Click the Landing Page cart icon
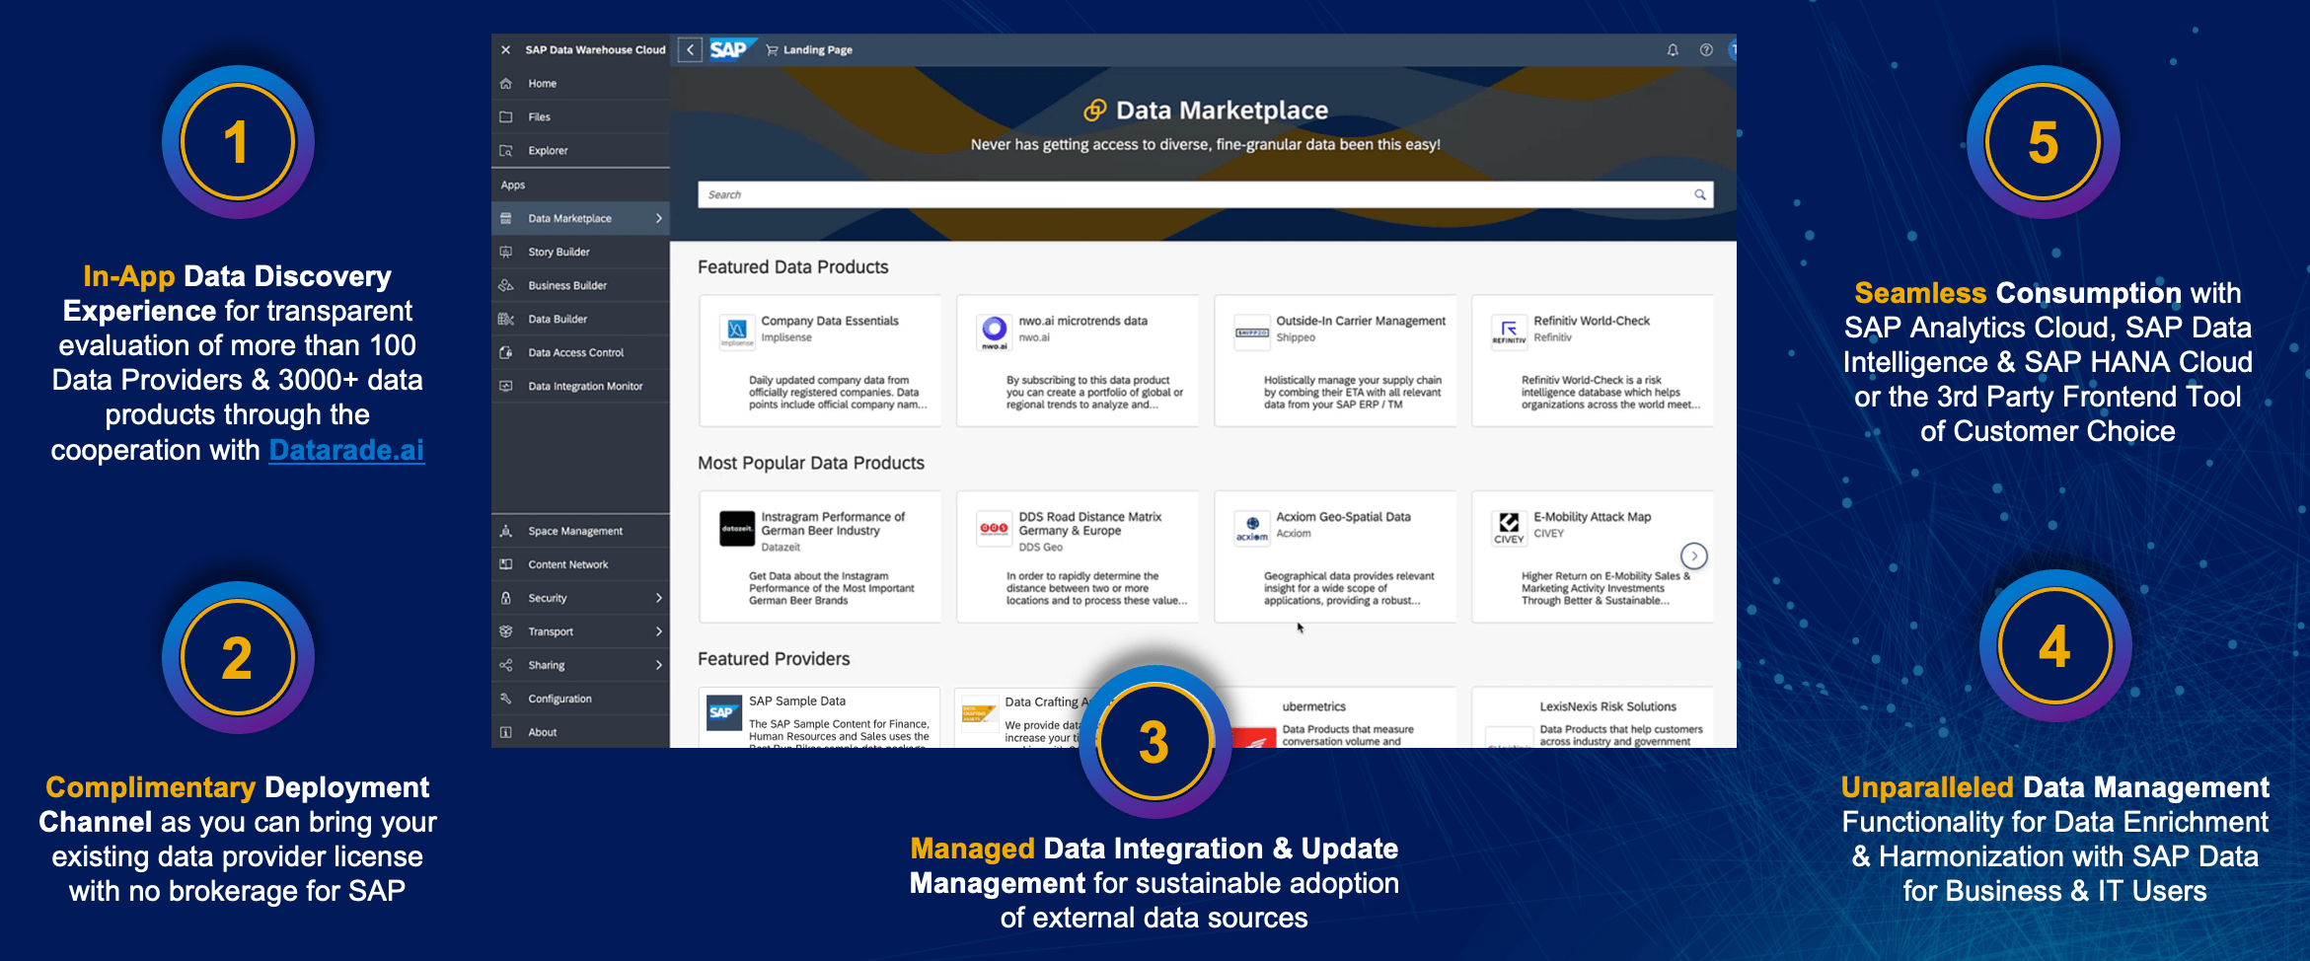The width and height of the screenshot is (2310, 961). coord(772,50)
